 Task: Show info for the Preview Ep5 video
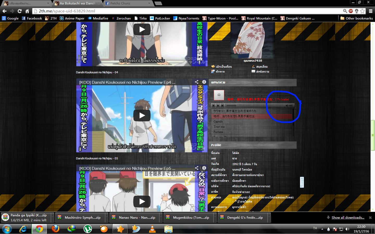204,168
